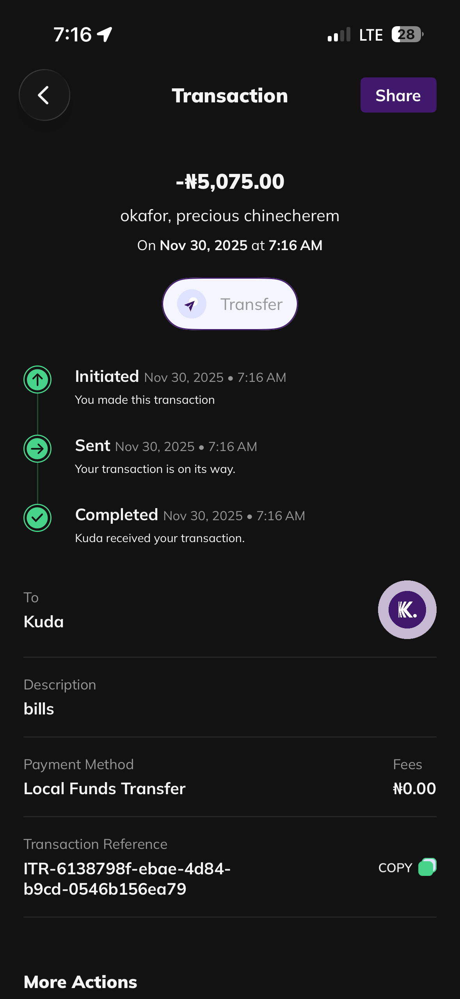Tap the location arrow in status bar
This screenshot has height=999, width=460.
(x=105, y=34)
